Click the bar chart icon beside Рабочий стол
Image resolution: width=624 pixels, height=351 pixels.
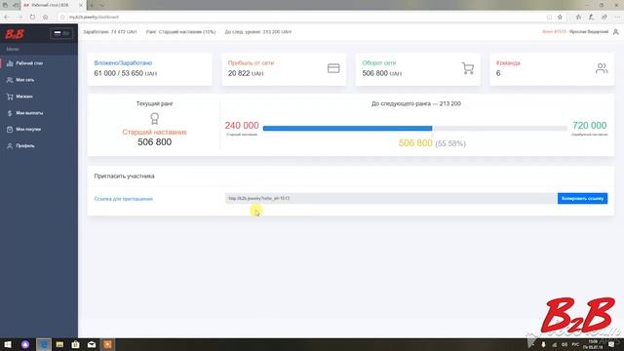tap(10, 63)
